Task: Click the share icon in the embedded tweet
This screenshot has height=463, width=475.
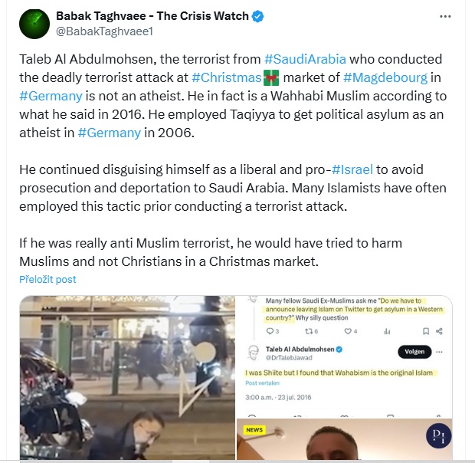Action: click(439, 331)
